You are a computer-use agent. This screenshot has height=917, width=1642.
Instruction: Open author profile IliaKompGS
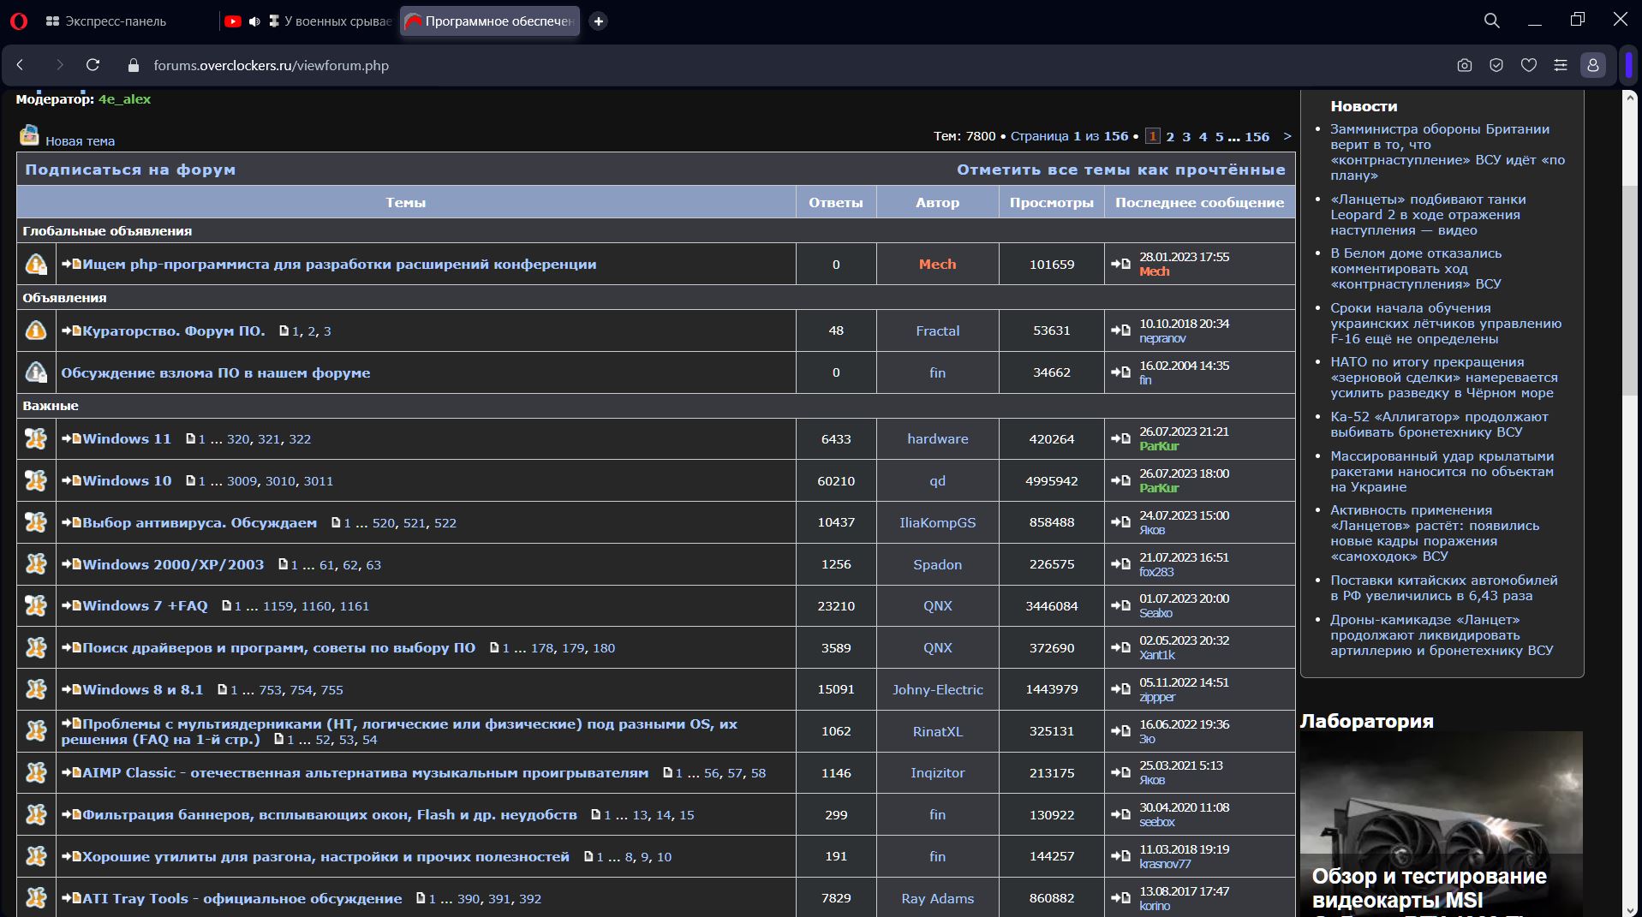pos(938,523)
